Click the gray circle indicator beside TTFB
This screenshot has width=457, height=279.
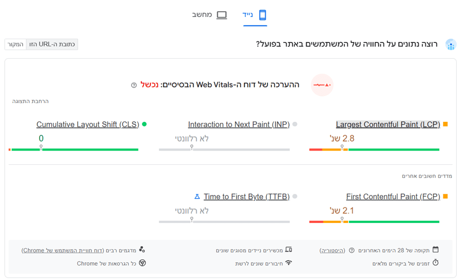click(294, 196)
